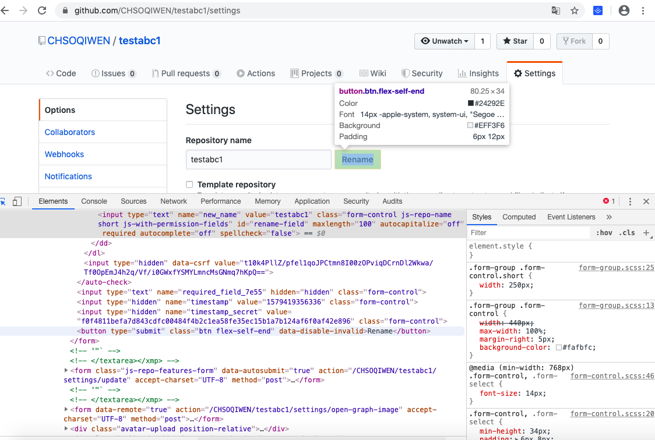Toggle the .cls class editor
The width and height of the screenshot is (655, 440).
(626, 233)
